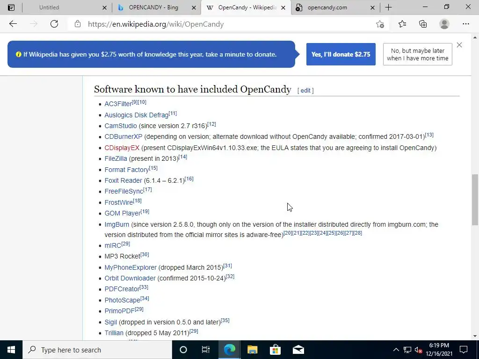
Task: Open the Windows Start menu
Action: (x=11, y=350)
